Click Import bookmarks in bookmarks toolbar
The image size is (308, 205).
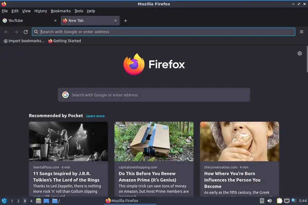click(24, 41)
